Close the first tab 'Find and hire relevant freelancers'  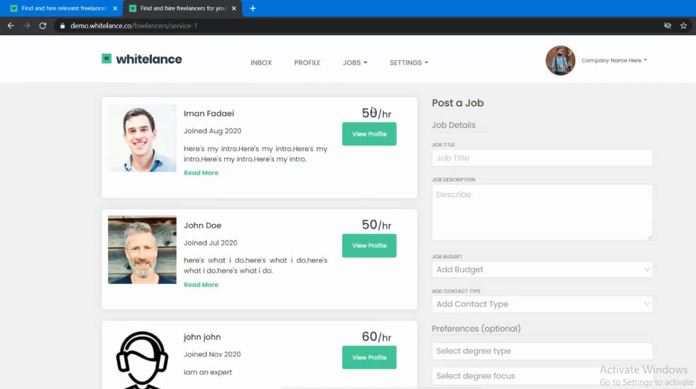point(115,8)
